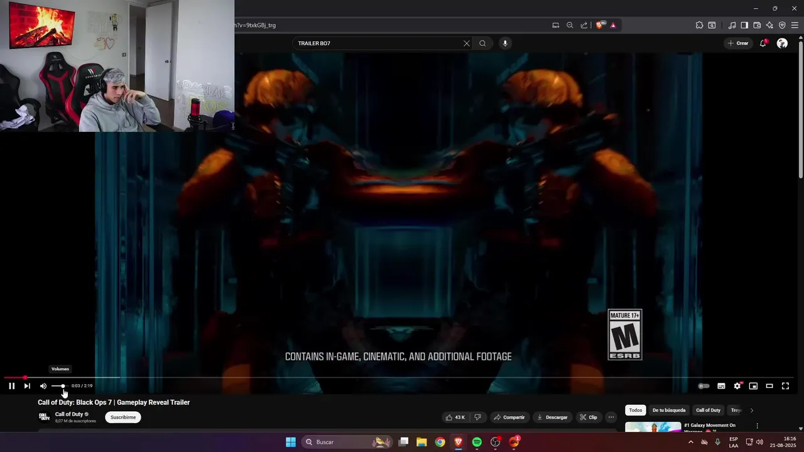Create a Clip with the scissors button
Viewport: 804px width, 452px height.
[x=589, y=417]
